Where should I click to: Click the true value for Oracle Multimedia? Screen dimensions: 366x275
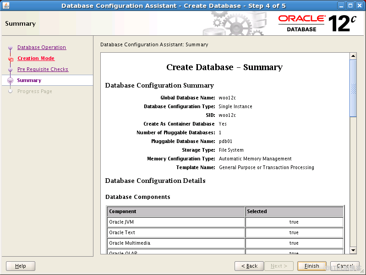click(x=294, y=243)
